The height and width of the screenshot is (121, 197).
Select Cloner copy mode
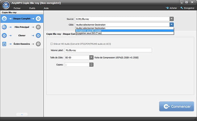pos(22,36)
